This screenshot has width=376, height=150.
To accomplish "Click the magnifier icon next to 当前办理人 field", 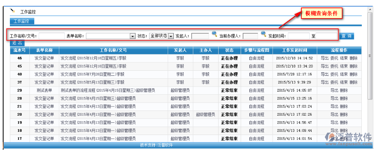I will click(x=264, y=34).
